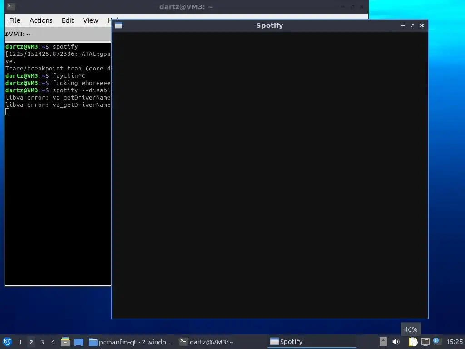Open the Actions menu in terminal
This screenshot has height=349, width=465.
tap(41, 20)
